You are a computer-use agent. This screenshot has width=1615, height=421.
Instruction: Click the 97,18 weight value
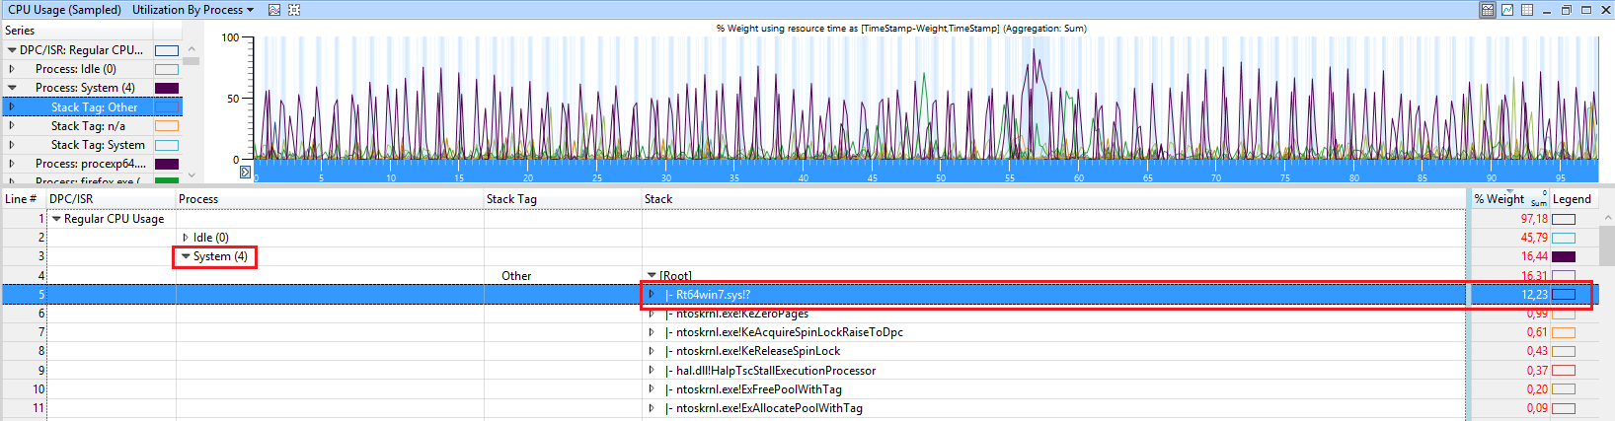click(x=1534, y=219)
